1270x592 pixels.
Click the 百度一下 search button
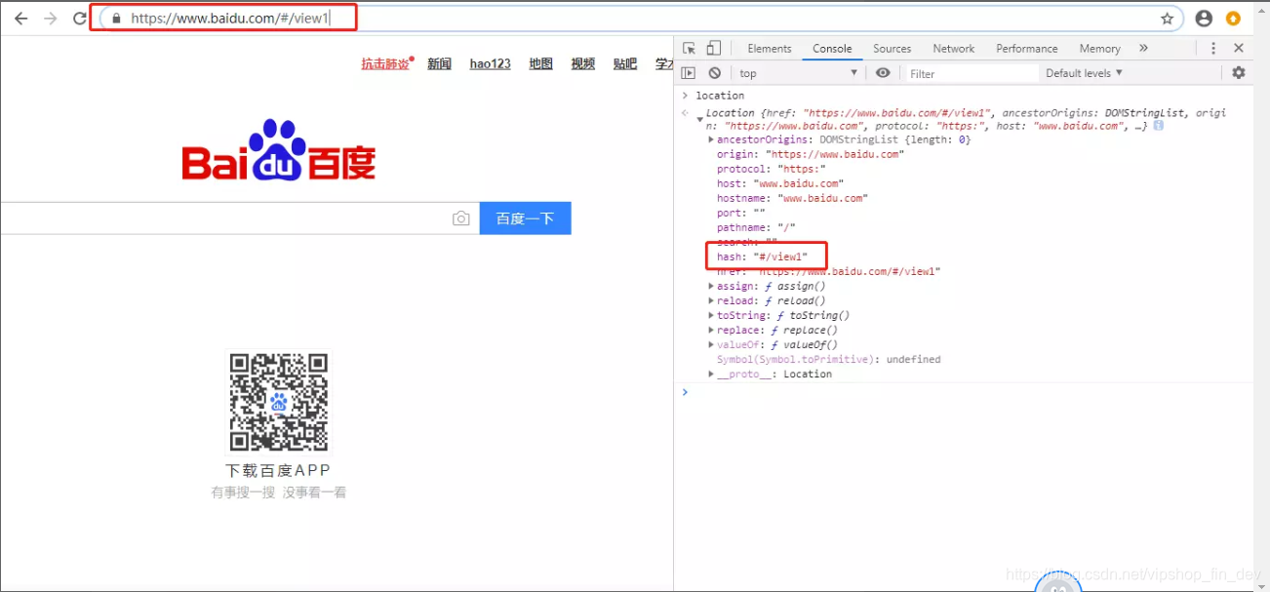pos(525,218)
